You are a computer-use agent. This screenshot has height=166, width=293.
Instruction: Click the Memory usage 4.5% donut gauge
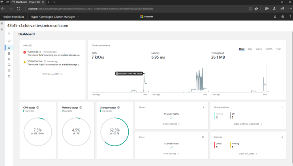pos(76,132)
